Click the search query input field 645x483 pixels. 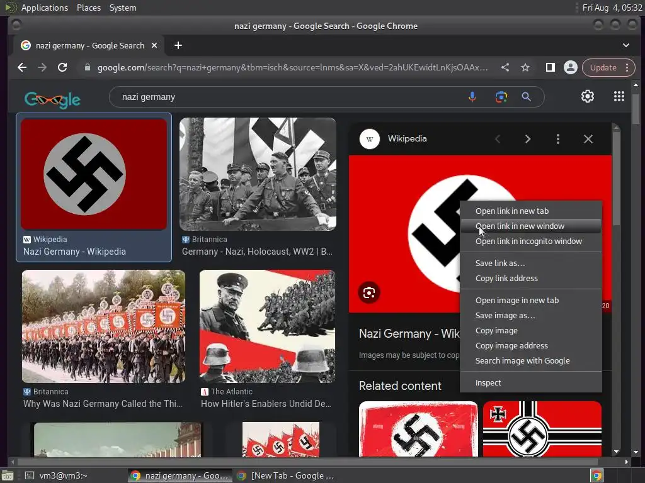point(288,97)
